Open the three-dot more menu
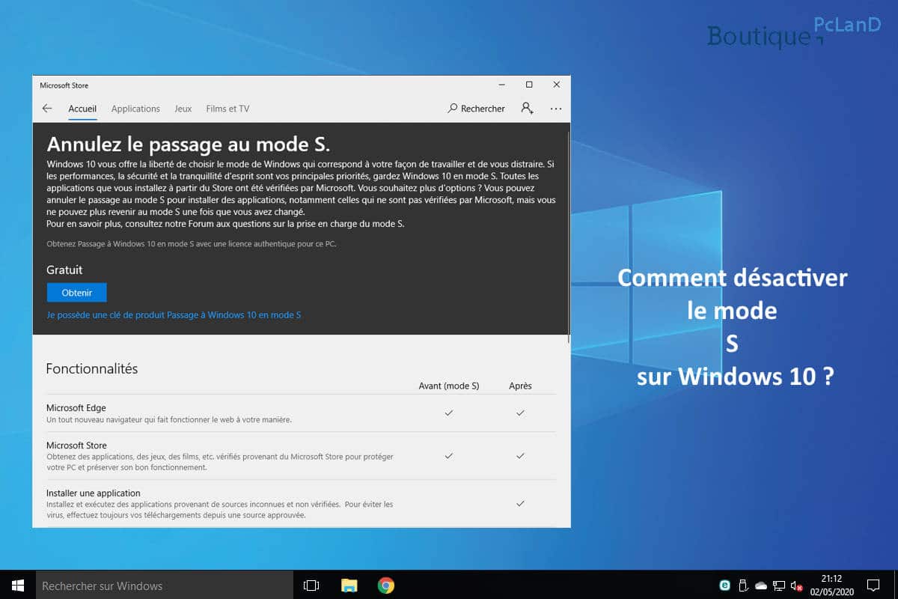898x599 pixels. point(555,109)
